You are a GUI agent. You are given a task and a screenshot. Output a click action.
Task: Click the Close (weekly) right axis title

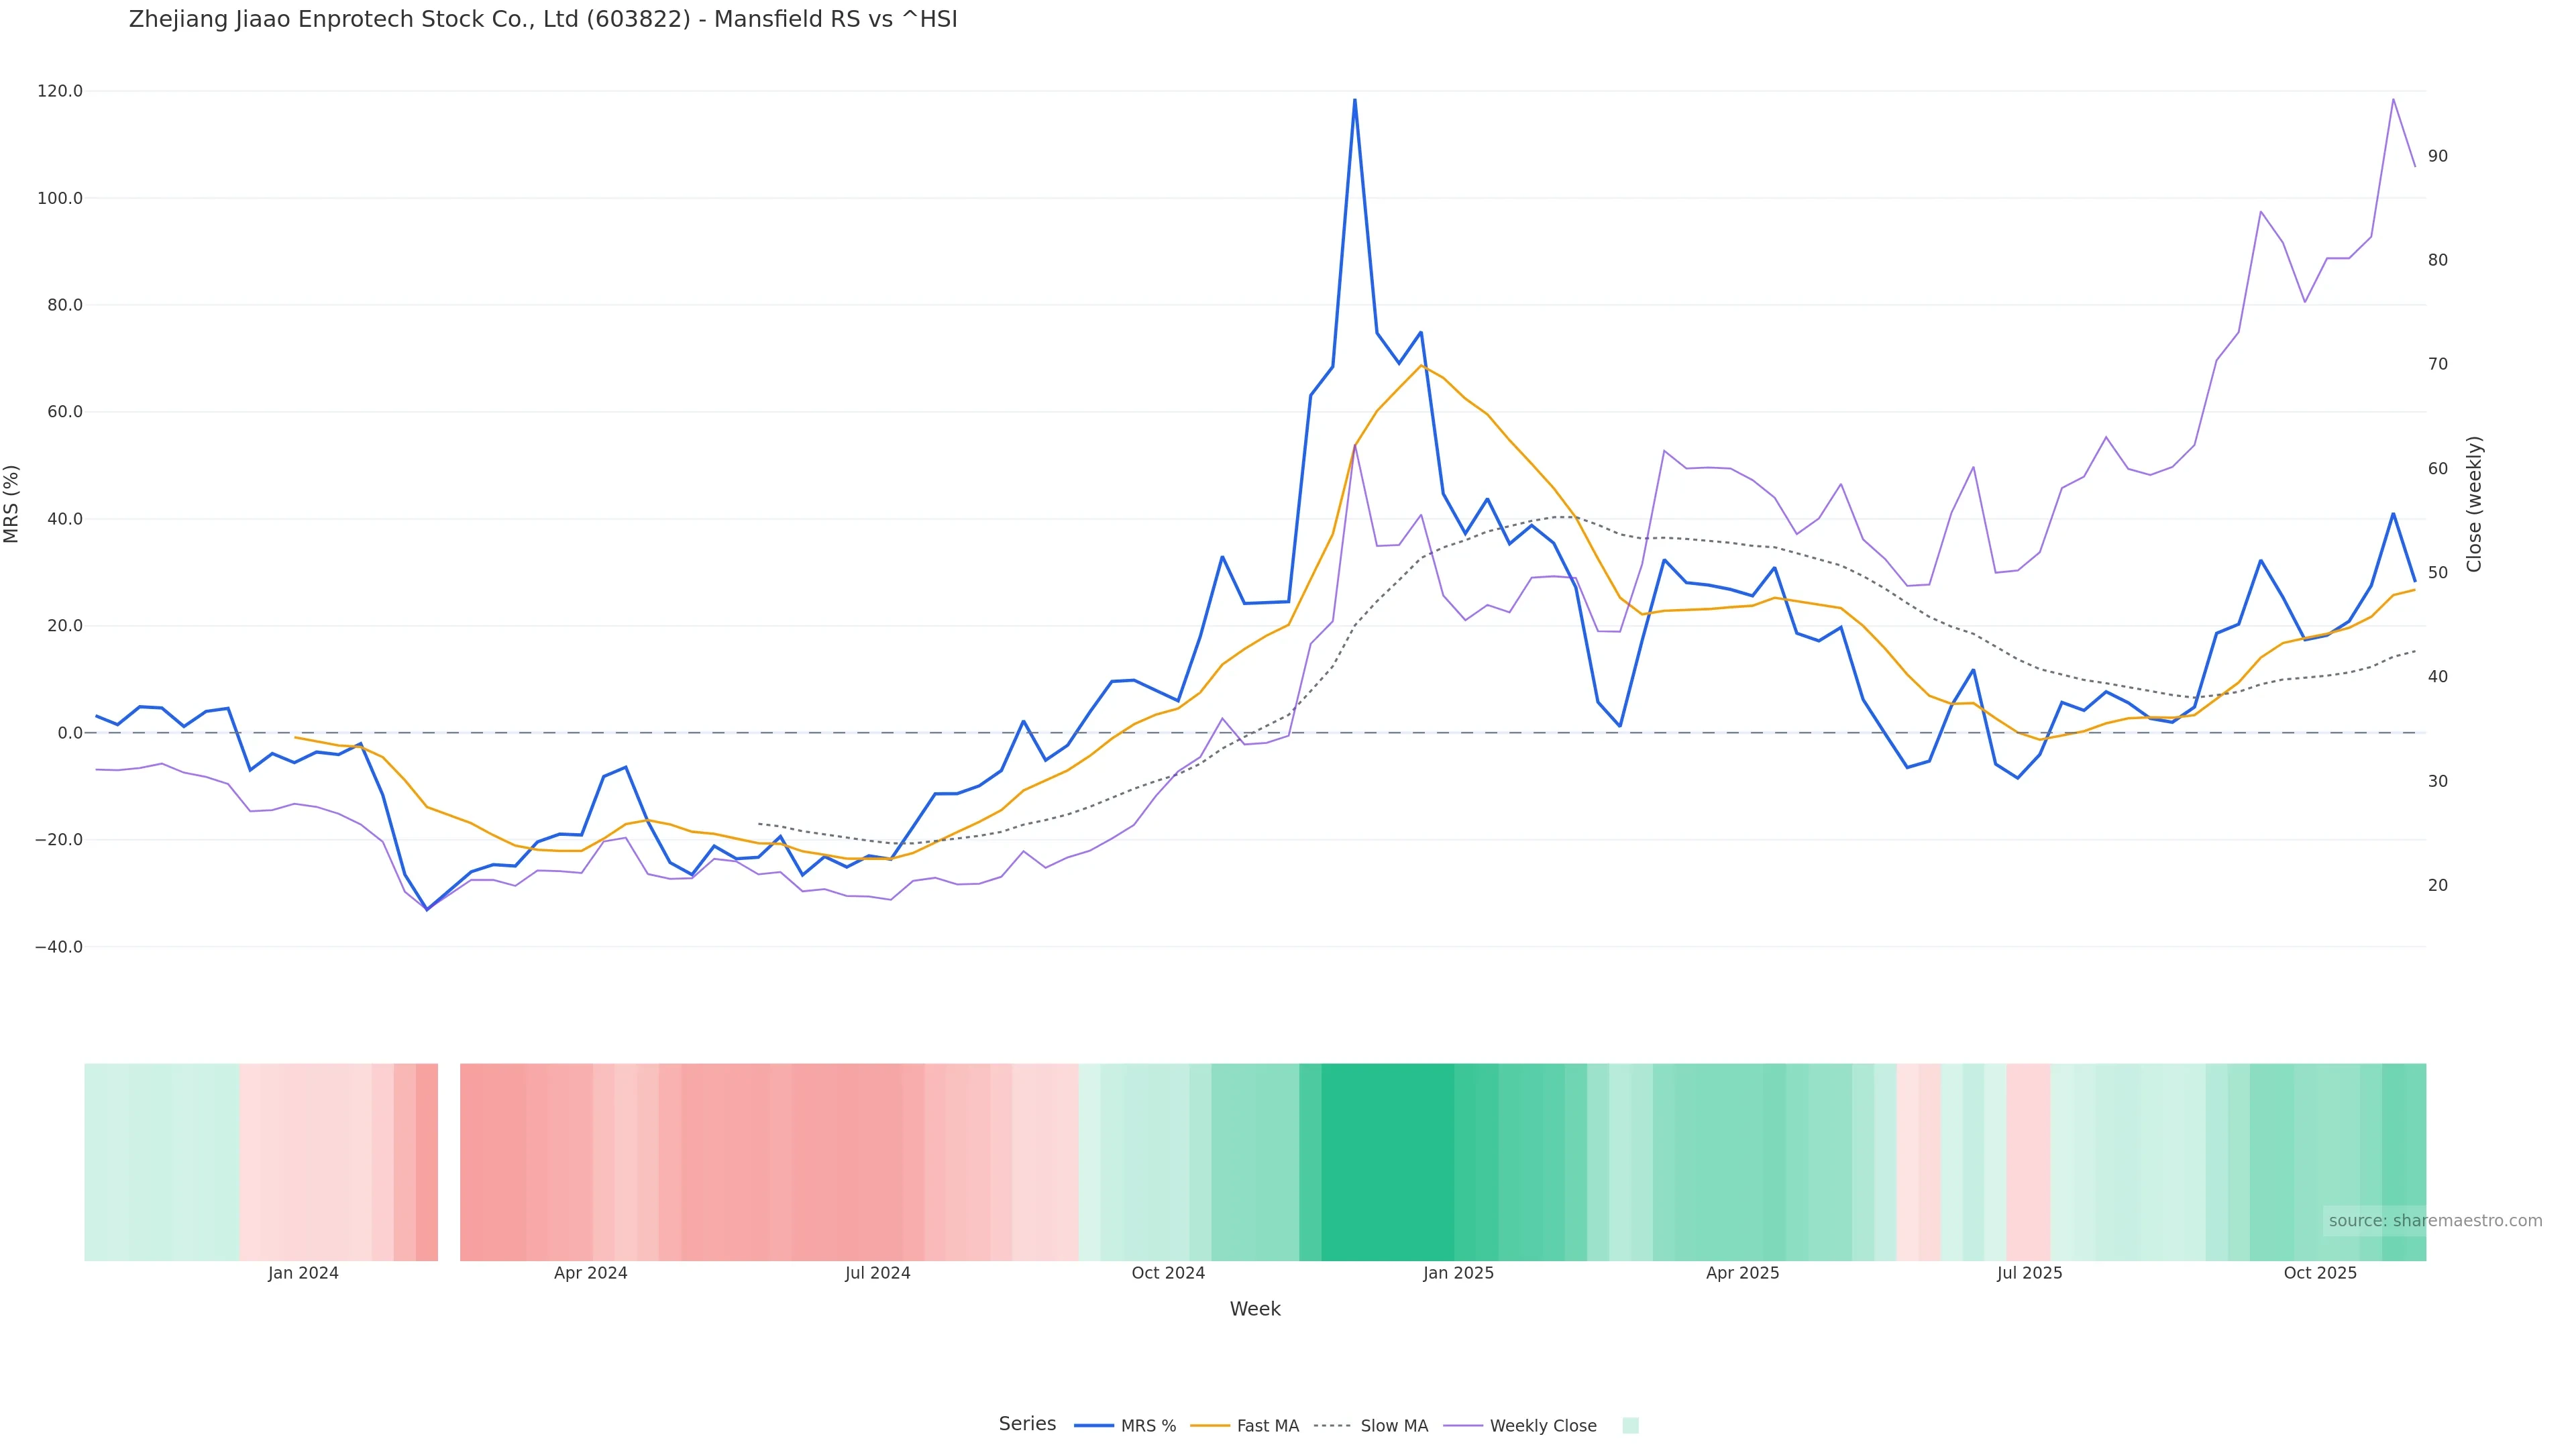2474,504
